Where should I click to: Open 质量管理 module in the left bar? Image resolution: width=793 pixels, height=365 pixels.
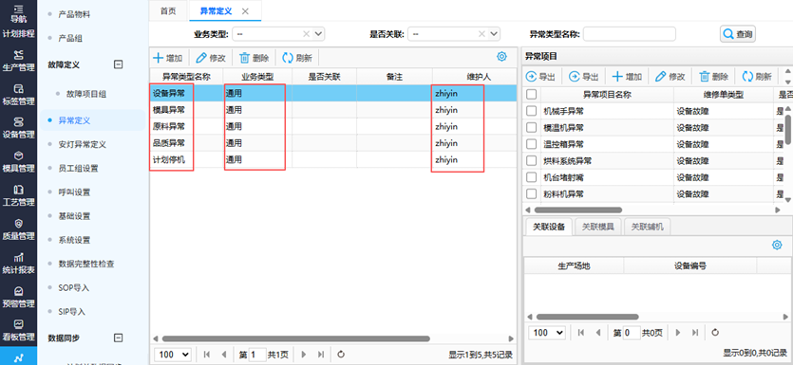click(19, 229)
